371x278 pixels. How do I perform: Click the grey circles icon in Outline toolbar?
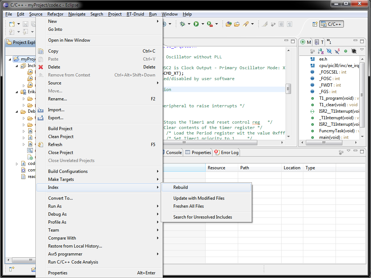coord(312,51)
